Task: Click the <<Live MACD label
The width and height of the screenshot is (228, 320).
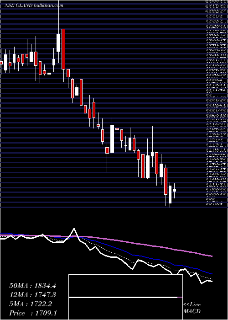Action: pyautogui.click(x=192, y=308)
